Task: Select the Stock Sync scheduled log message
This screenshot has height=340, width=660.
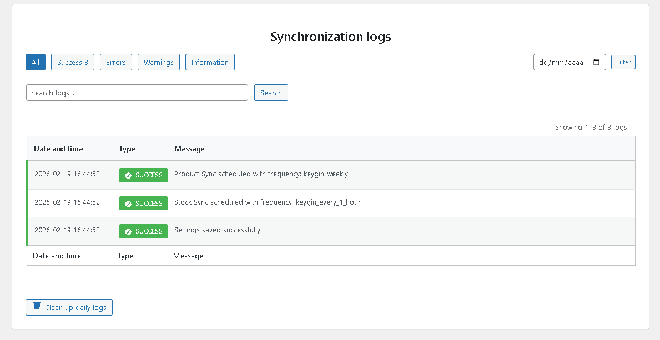Action: pos(267,202)
